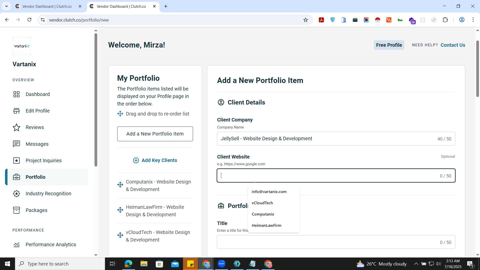480x270 pixels.
Task: Go to Reviews section
Action: (x=35, y=127)
